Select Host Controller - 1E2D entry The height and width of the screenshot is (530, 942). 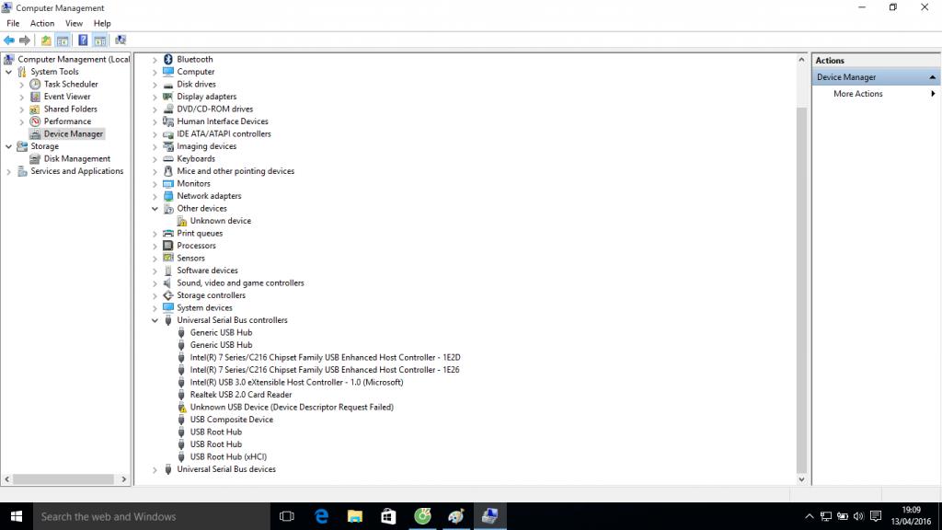(x=325, y=358)
